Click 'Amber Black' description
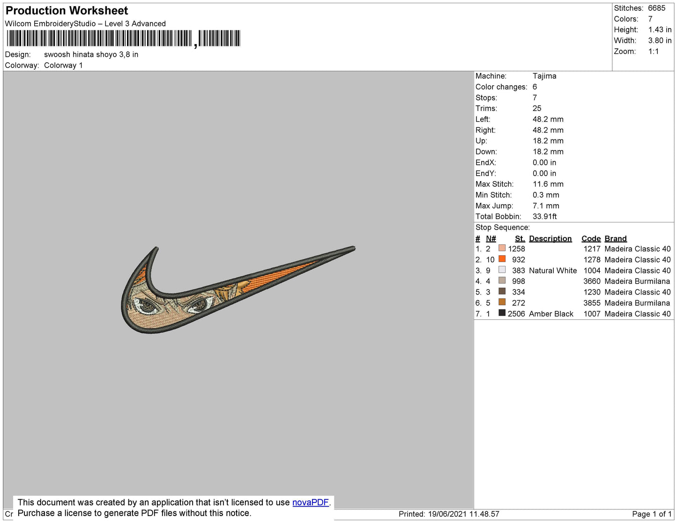This screenshot has height=523, width=677. tap(551, 314)
